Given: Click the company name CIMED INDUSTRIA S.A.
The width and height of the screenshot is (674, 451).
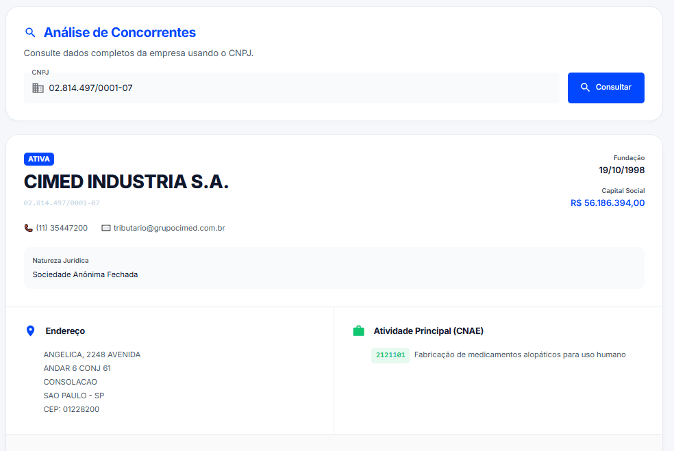Looking at the screenshot, I should (126, 182).
